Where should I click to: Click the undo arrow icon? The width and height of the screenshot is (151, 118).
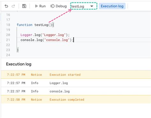(6, 6)
